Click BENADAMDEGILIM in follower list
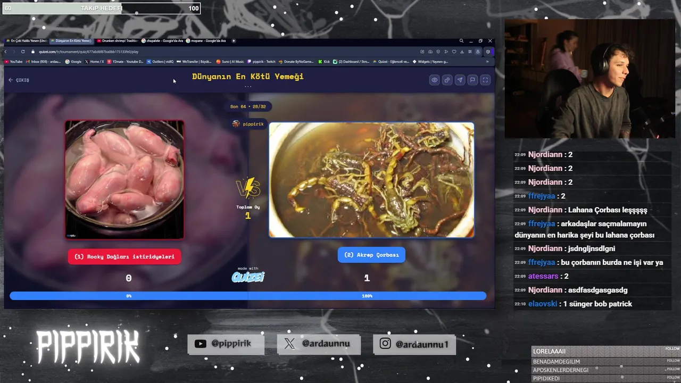 (x=557, y=362)
